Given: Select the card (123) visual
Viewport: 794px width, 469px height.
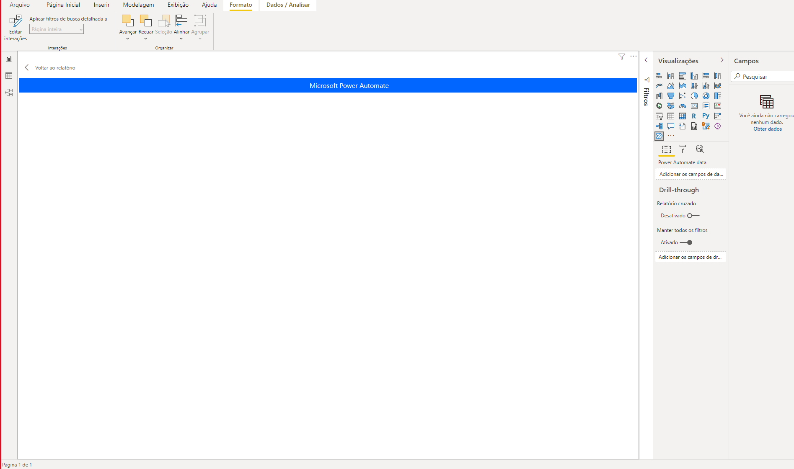Looking at the screenshot, I should click(694, 106).
